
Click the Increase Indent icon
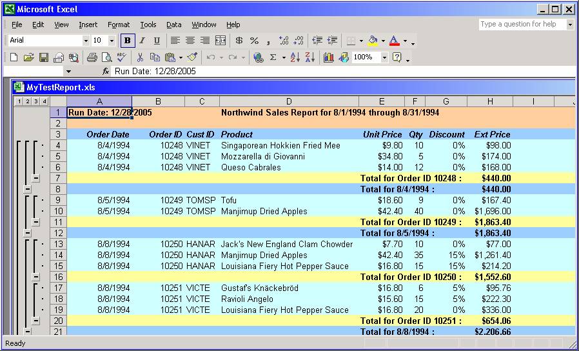click(x=332, y=40)
